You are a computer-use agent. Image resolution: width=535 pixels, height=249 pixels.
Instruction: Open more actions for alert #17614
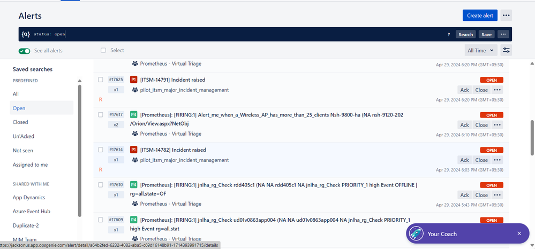[x=497, y=160]
